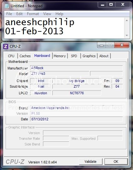The image size is (133, 170).
Task: Minimize the Notepad window
Action: 103,5
